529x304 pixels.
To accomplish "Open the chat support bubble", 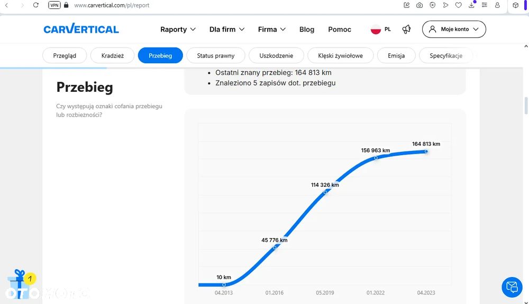I will coord(512,287).
